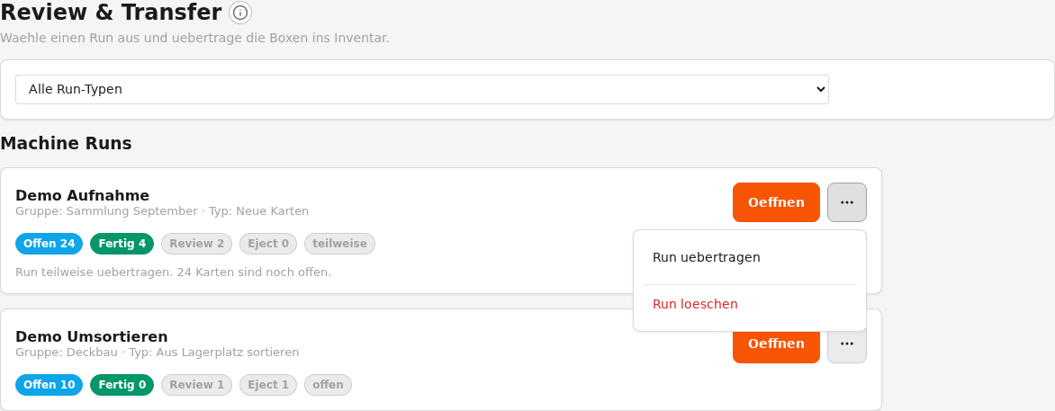The image size is (1055, 411).
Task: Click the offen status badge
Action: [x=328, y=385]
